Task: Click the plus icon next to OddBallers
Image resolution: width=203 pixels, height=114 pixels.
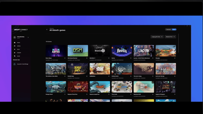Action: coord(109,76)
